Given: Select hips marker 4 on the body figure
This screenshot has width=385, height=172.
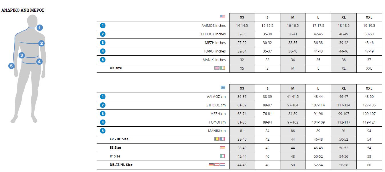Looking at the screenshot, I should point(39,61).
